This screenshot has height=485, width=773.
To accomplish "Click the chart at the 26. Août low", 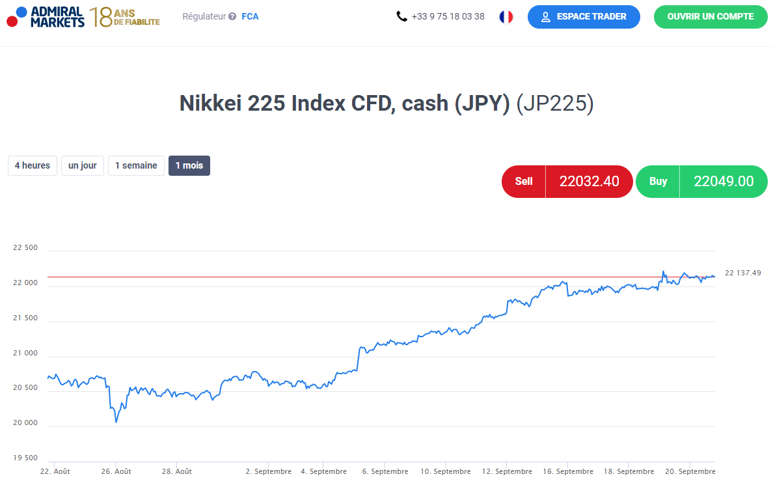I will pos(116,422).
